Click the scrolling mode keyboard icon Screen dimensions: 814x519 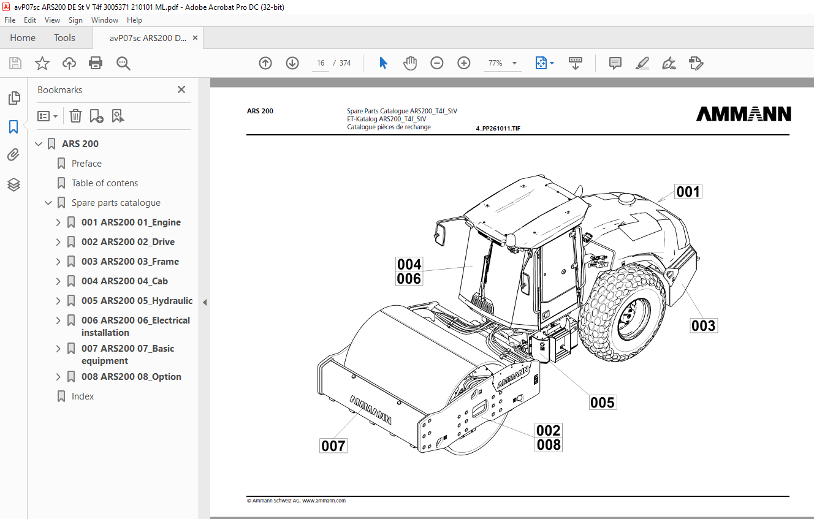pos(576,63)
